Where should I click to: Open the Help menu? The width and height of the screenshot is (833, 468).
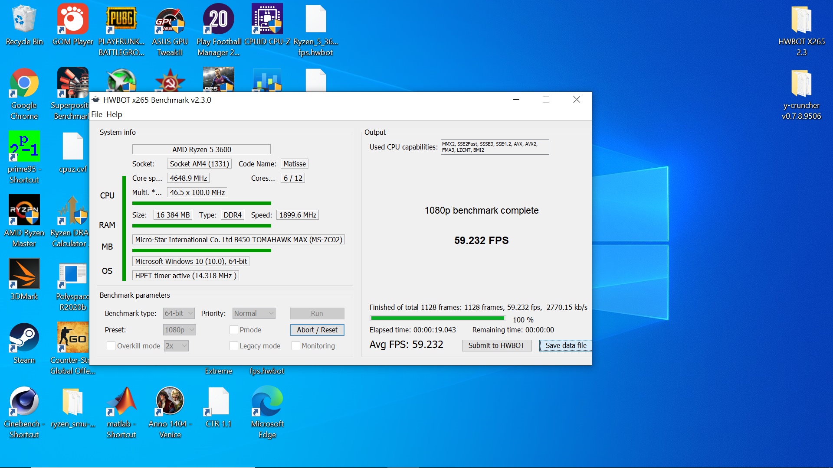tap(114, 114)
